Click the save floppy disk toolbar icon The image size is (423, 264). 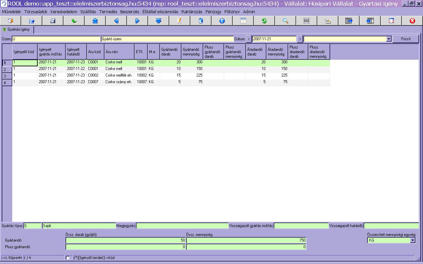tap(53, 21)
